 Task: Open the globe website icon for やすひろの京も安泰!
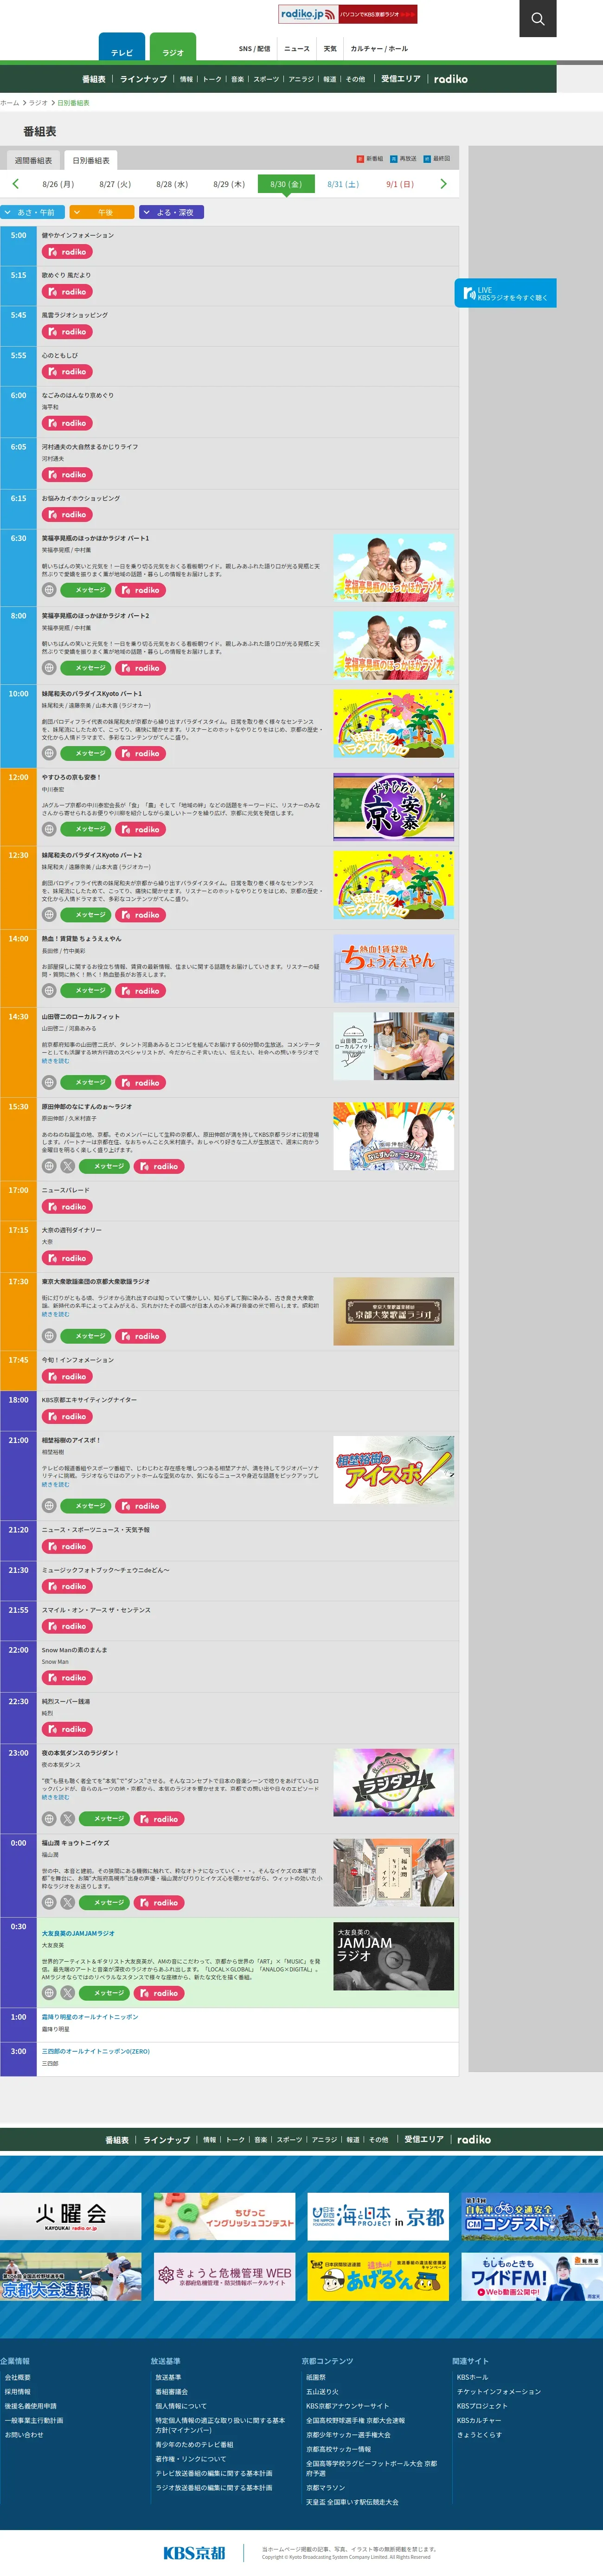coord(49,829)
